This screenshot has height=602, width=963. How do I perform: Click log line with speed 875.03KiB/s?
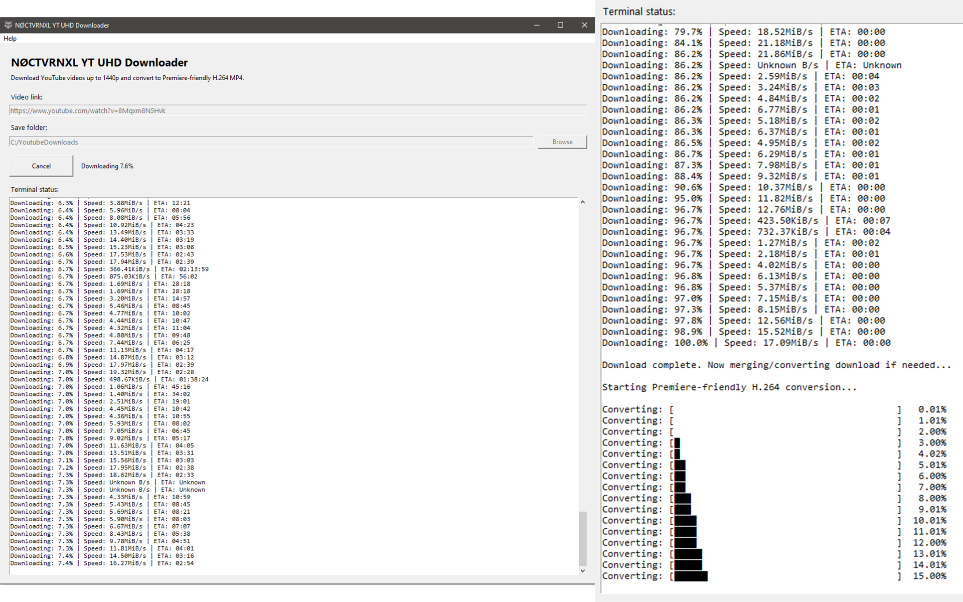[x=104, y=276]
